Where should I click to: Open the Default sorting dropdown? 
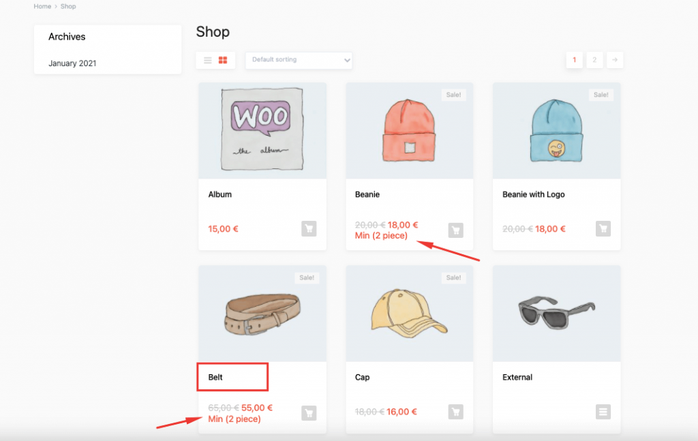(x=299, y=60)
